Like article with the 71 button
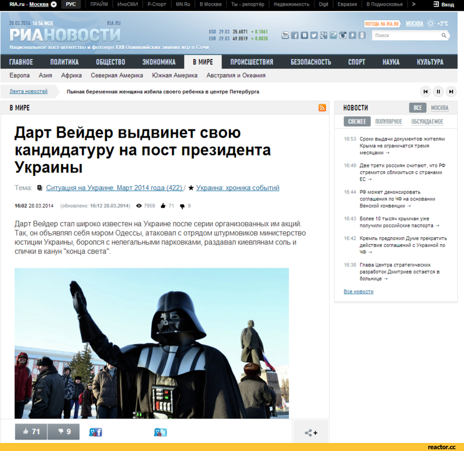Viewport: 464px width, 451px height. tap(31, 432)
